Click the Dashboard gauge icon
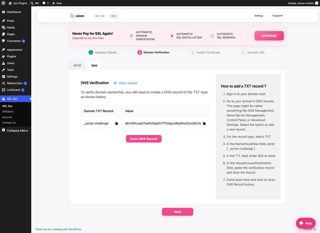Viewport: 320px width, 233px height. [3, 12]
